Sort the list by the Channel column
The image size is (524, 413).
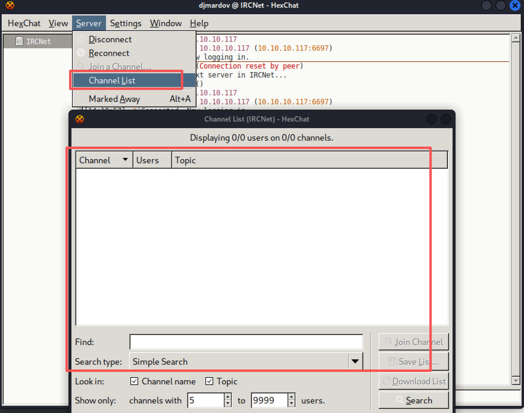click(104, 160)
